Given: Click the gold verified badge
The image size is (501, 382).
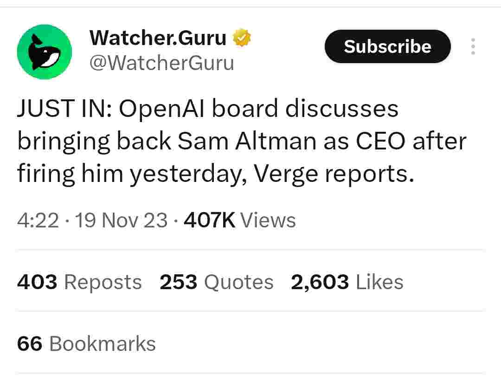Looking at the screenshot, I should click(241, 38).
